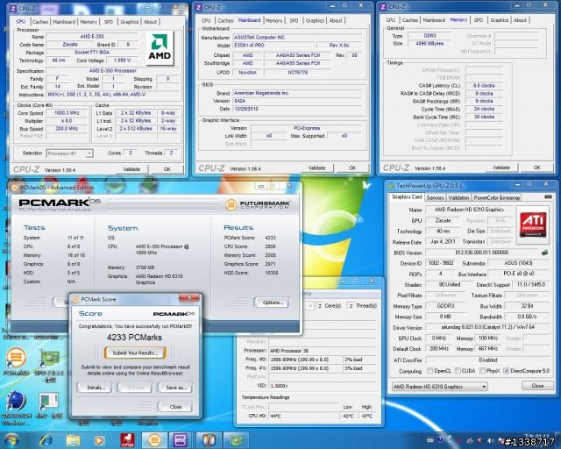Click Validate in Memory CPU-Z window

tap(501, 167)
